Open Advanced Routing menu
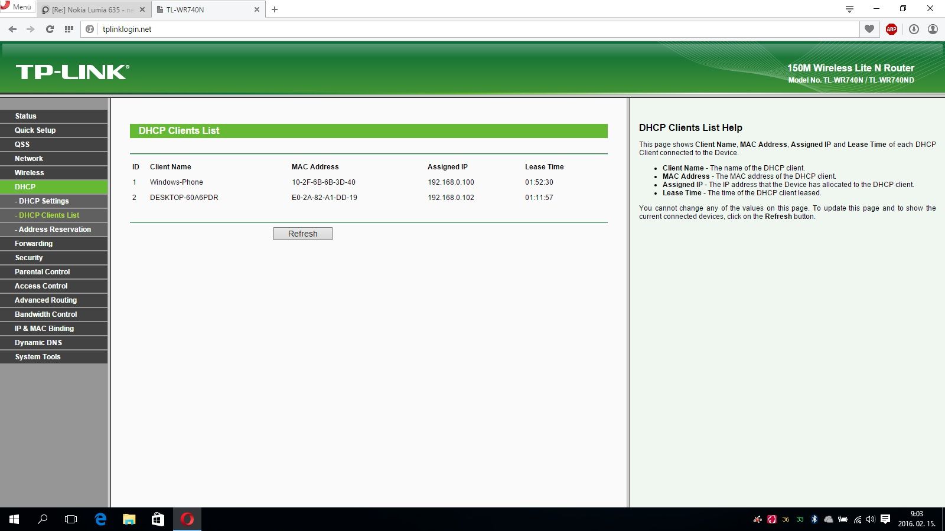Viewport: 945px width, 531px height. (54, 300)
